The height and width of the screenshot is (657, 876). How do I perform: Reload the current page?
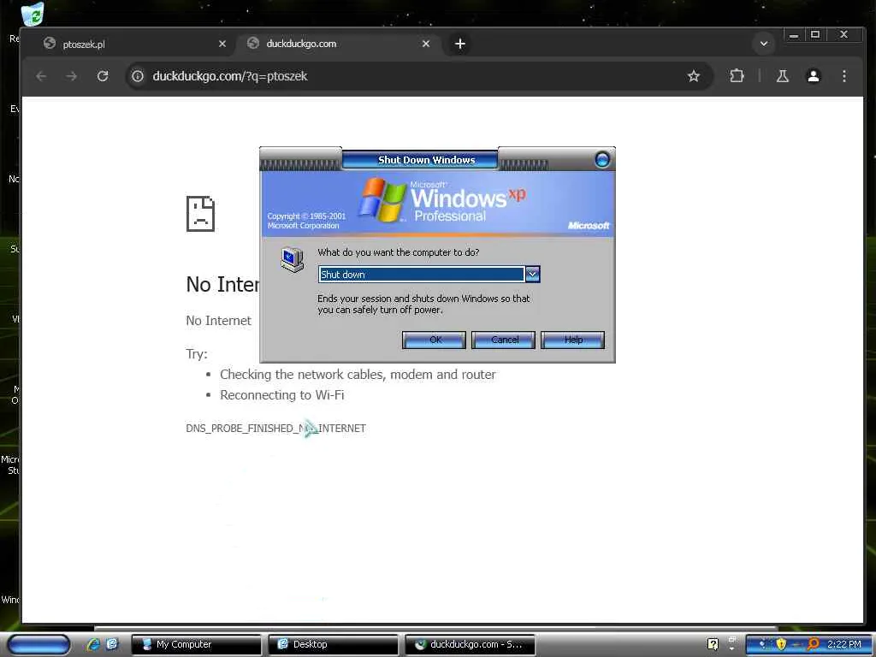(103, 76)
